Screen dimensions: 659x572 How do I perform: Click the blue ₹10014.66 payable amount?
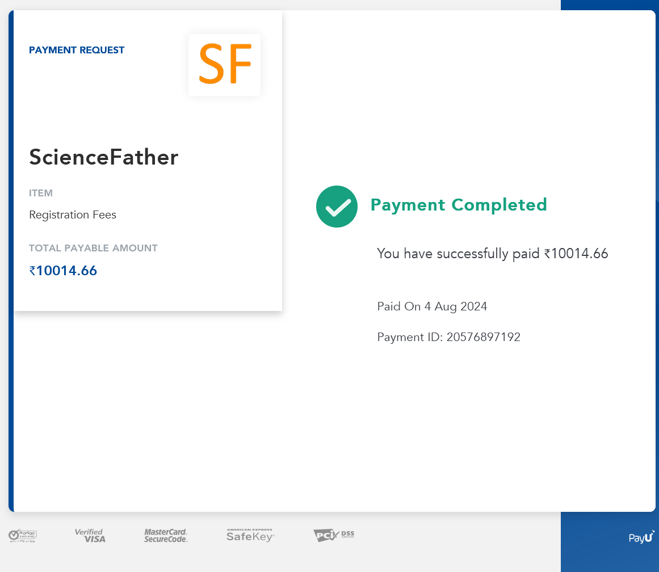pos(63,271)
